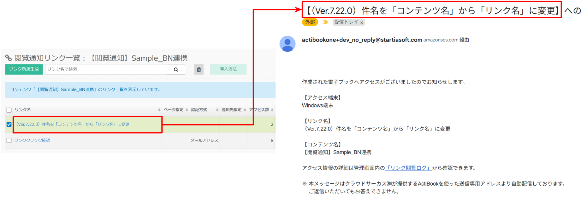Click the trash delete icon

199,69
